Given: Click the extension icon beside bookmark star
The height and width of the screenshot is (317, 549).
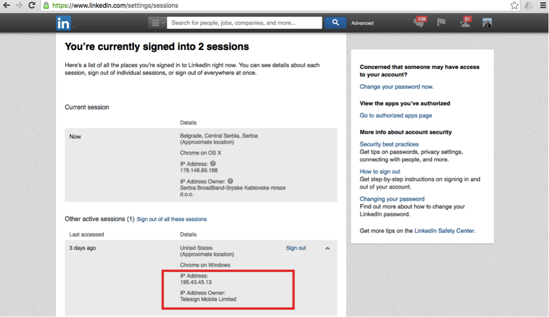Looking at the screenshot, I should click(529, 5).
